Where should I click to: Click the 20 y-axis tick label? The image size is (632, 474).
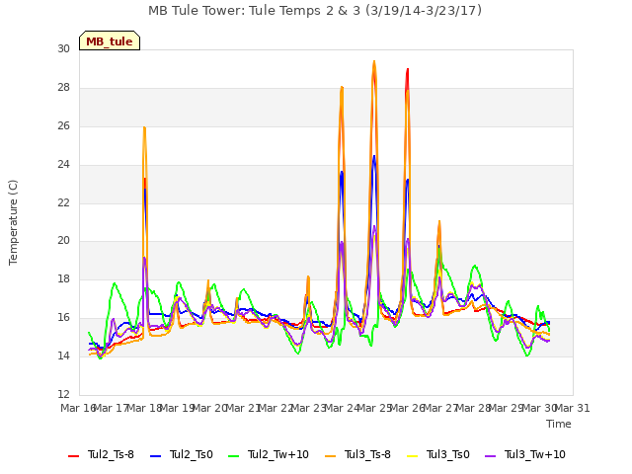click(x=63, y=241)
